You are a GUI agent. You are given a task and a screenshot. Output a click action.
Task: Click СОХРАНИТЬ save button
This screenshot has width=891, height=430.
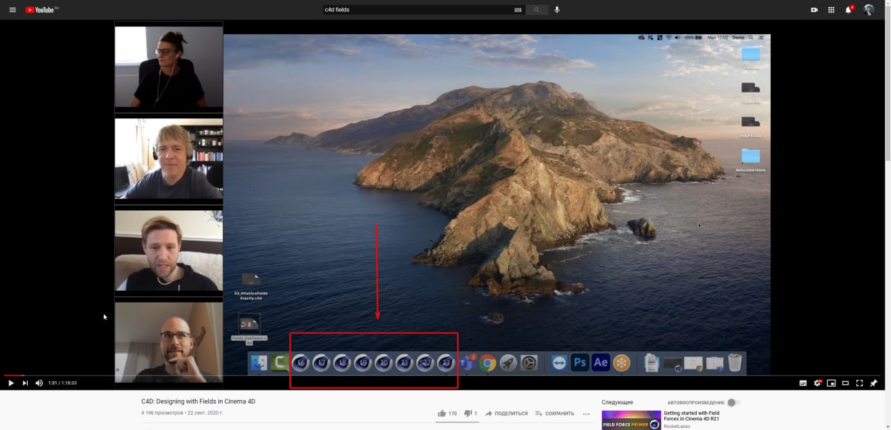(x=555, y=413)
